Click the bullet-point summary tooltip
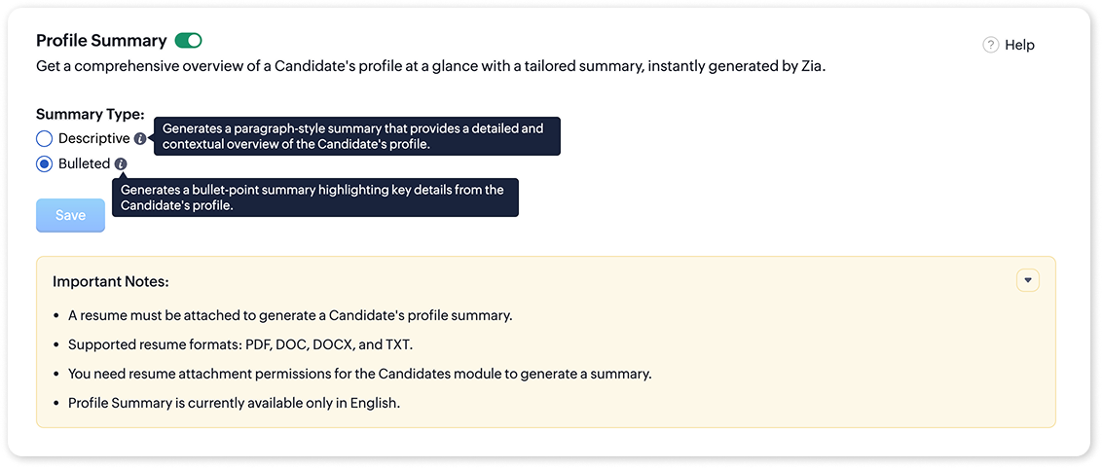This screenshot has width=1102, height=468. 315,198
